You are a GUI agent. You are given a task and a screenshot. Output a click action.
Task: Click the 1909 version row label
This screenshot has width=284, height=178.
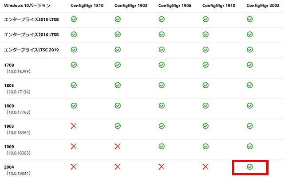point(9,147)
